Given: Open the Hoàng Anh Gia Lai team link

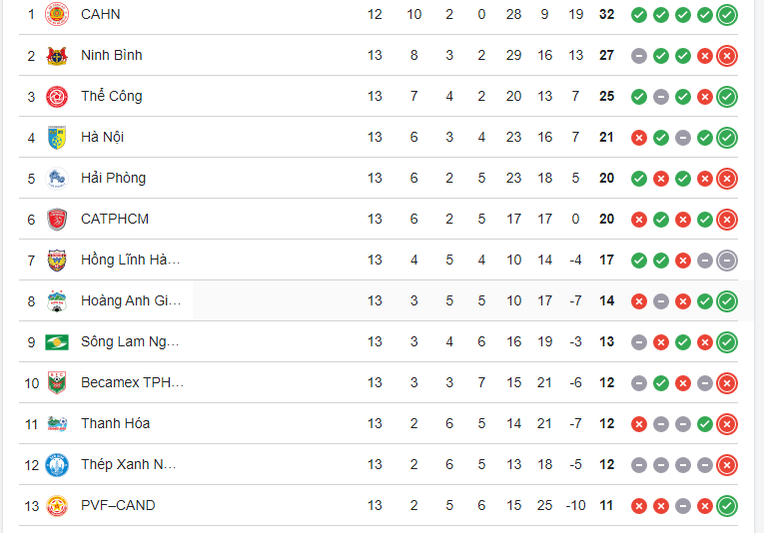Looking at the screenshot, I should pyautogui.click(x=131, y=300).
